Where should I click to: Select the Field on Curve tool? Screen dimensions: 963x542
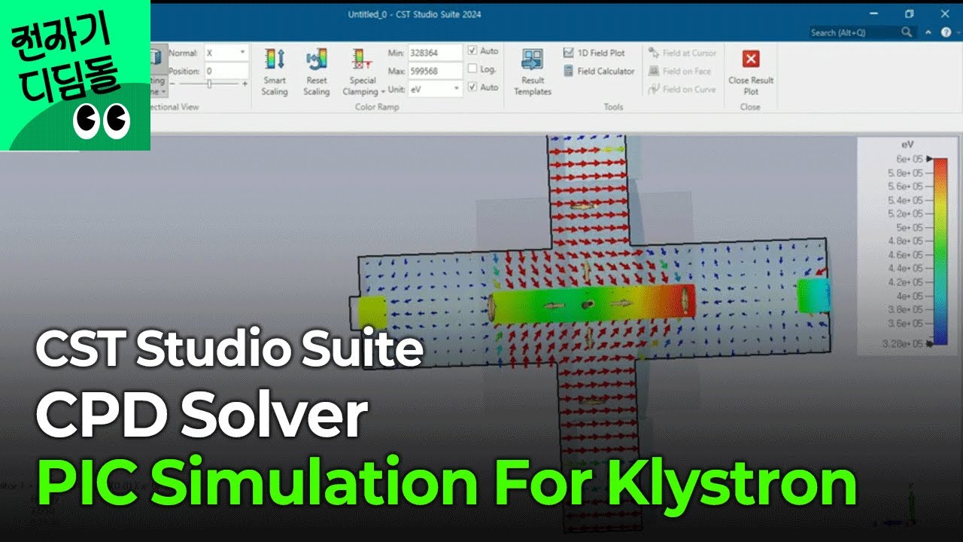[x=682, y=89]
